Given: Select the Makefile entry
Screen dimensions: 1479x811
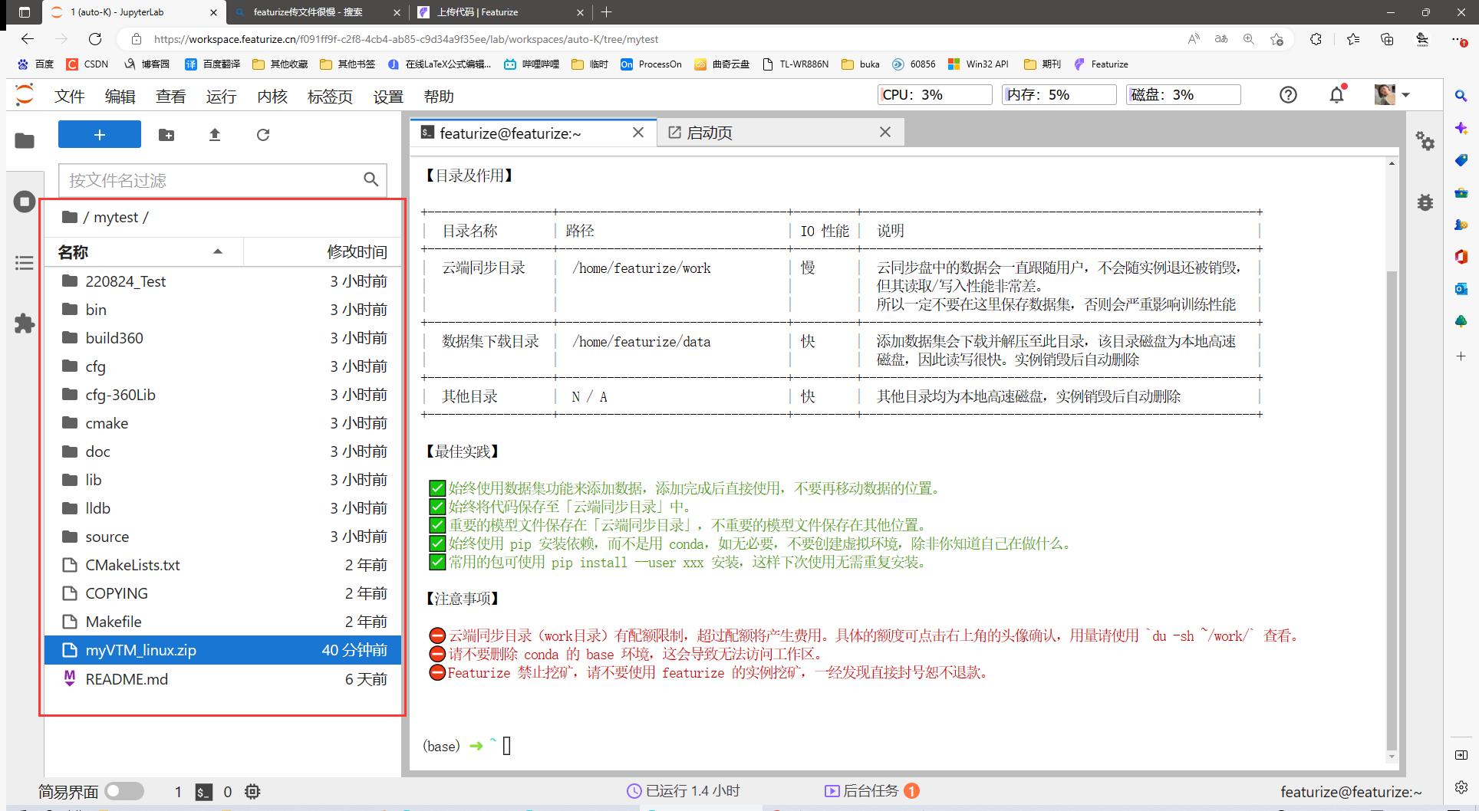Looking at the screenshot, I should (x=222, y=622).
